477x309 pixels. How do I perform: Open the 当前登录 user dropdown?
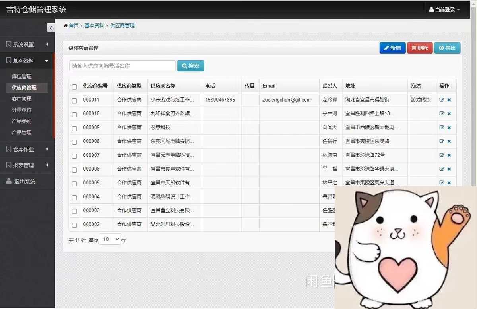click(x=444, y=10)
